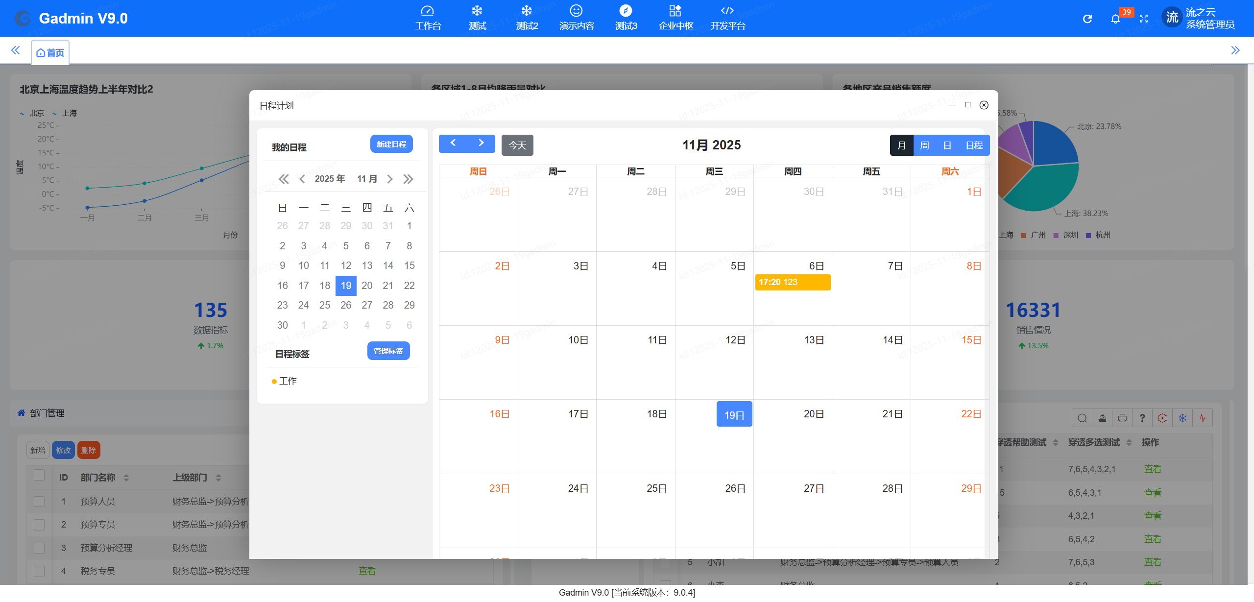Click the search icon in table toolbar

[x=1082, y=418]
